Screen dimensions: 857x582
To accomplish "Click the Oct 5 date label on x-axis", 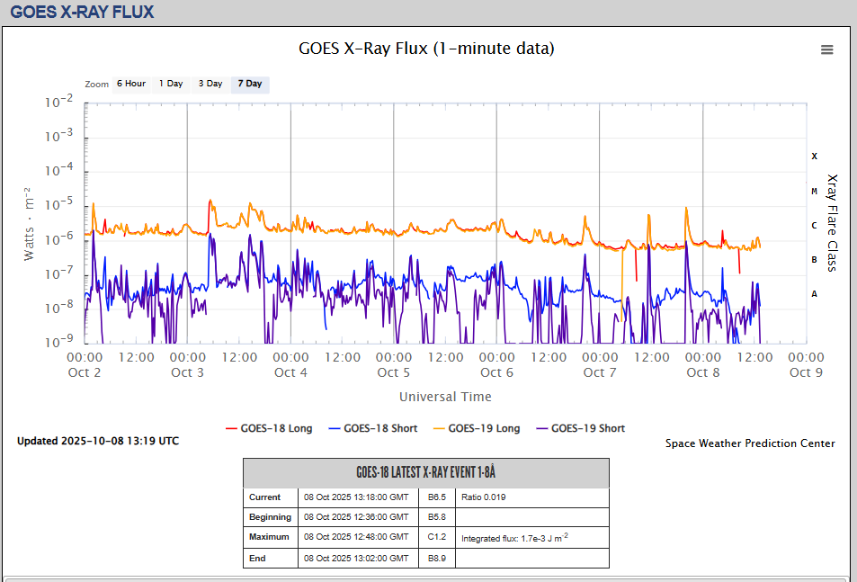I will (394, 372).
